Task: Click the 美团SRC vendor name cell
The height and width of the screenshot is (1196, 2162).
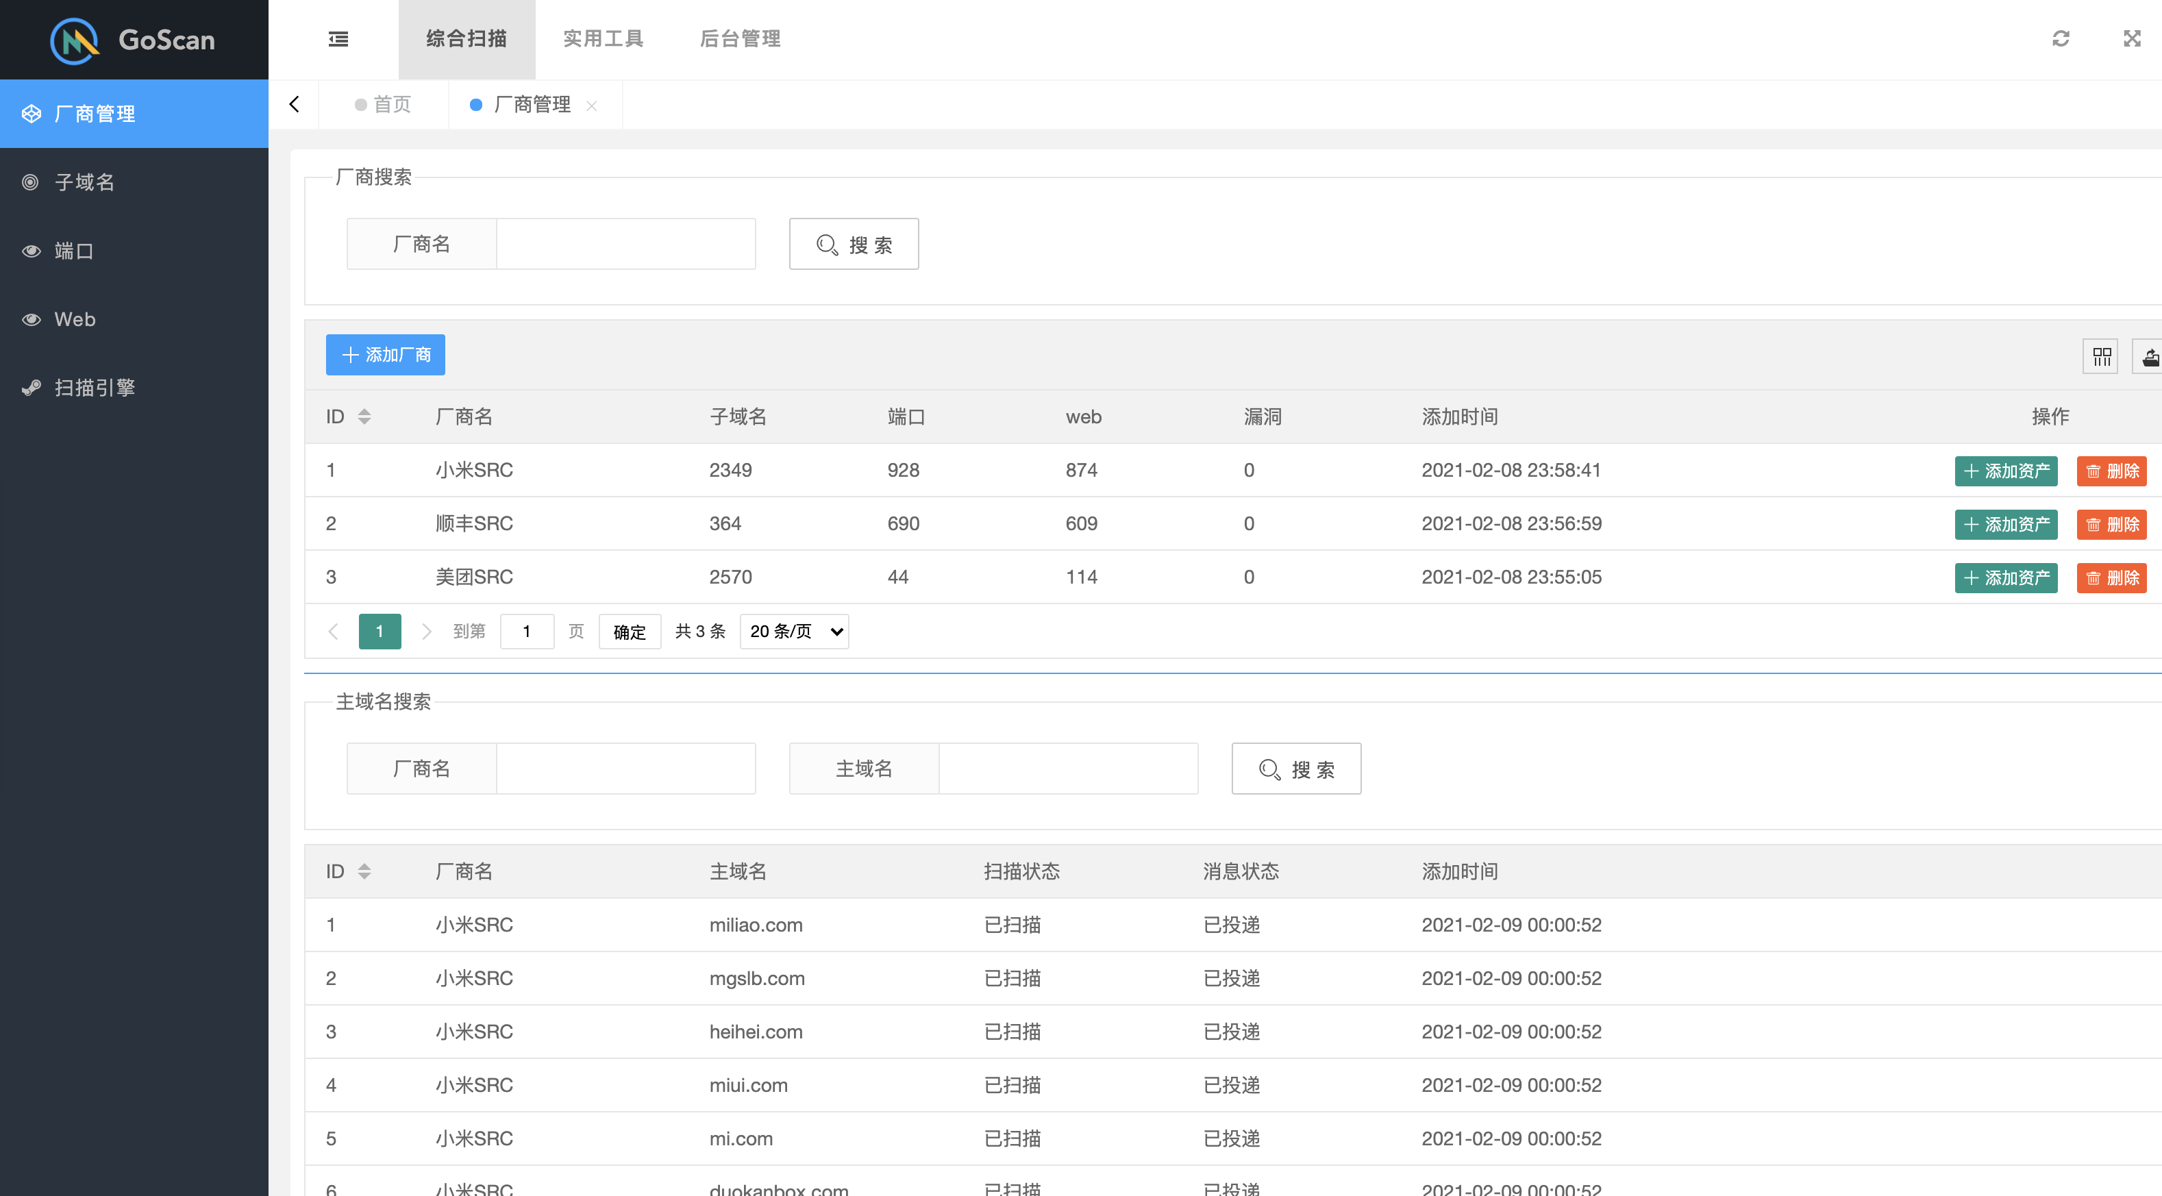Action: coord(474,577)
